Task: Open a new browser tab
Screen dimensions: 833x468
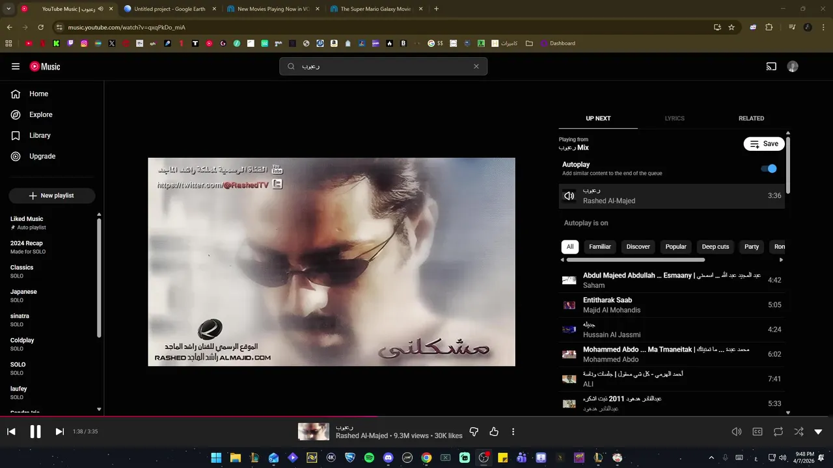Action: 436,9
